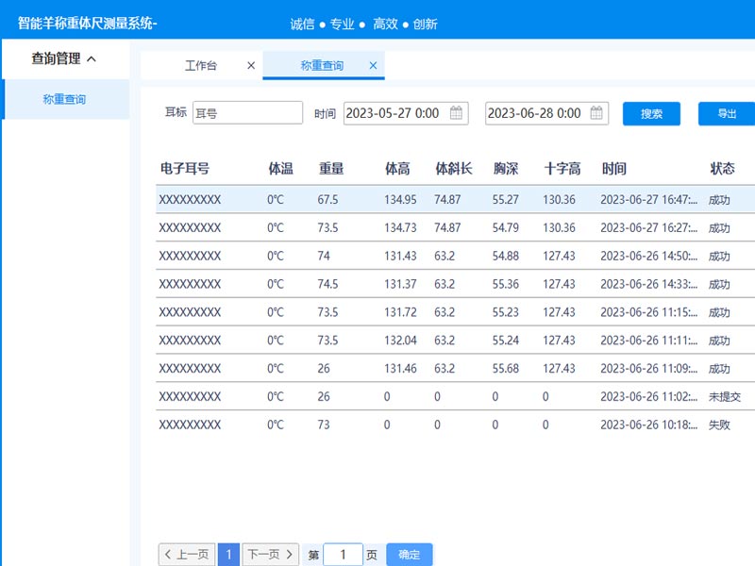Click the 搜索 button
755x566 pixels.
(651, 113)
